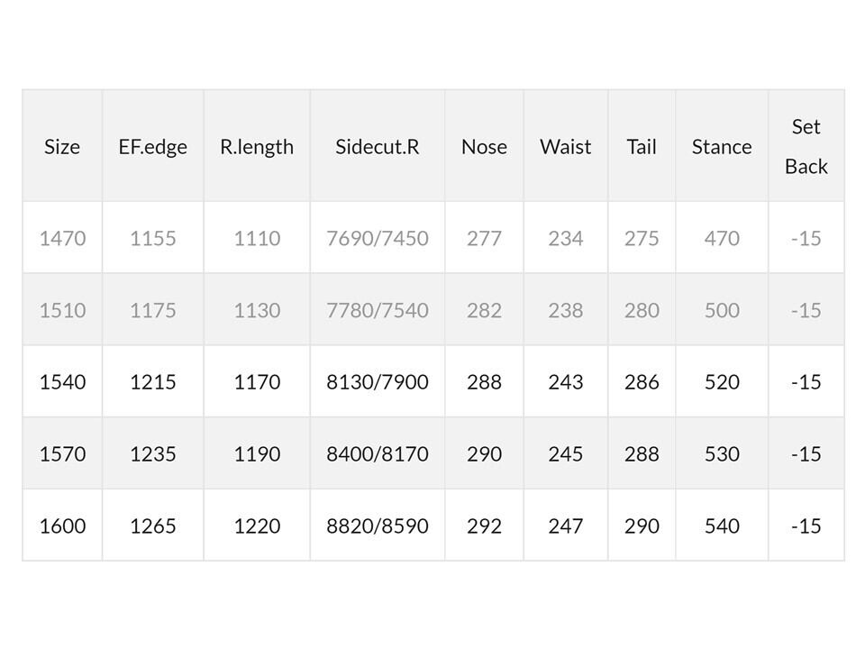Viewport: 865px width, 649px height.
Task: Select the R.length header cell
Action: [257, 146]
